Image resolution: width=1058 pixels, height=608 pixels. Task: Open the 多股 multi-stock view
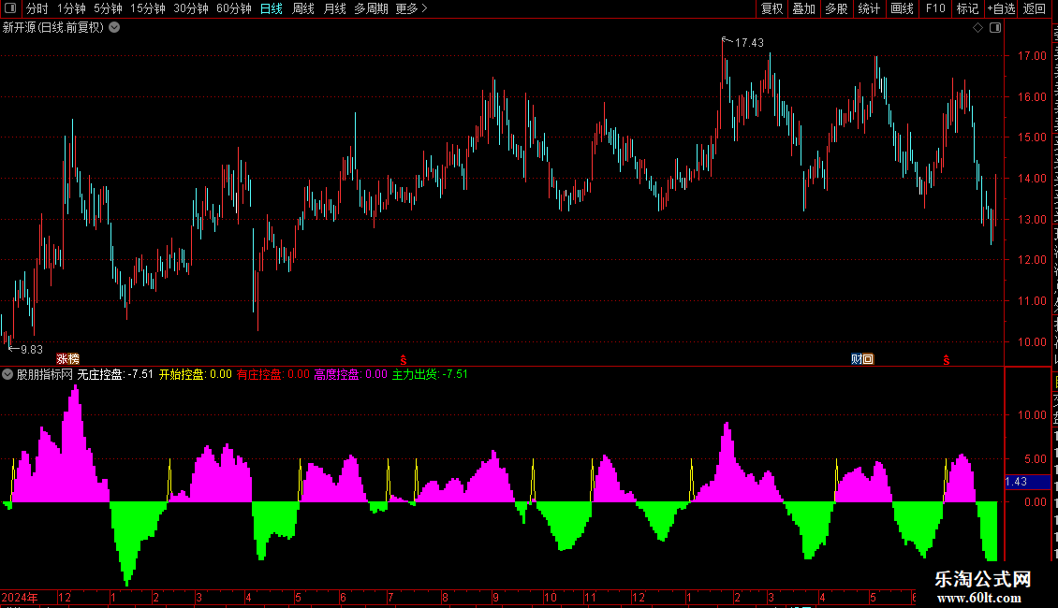tap(836, 8)
